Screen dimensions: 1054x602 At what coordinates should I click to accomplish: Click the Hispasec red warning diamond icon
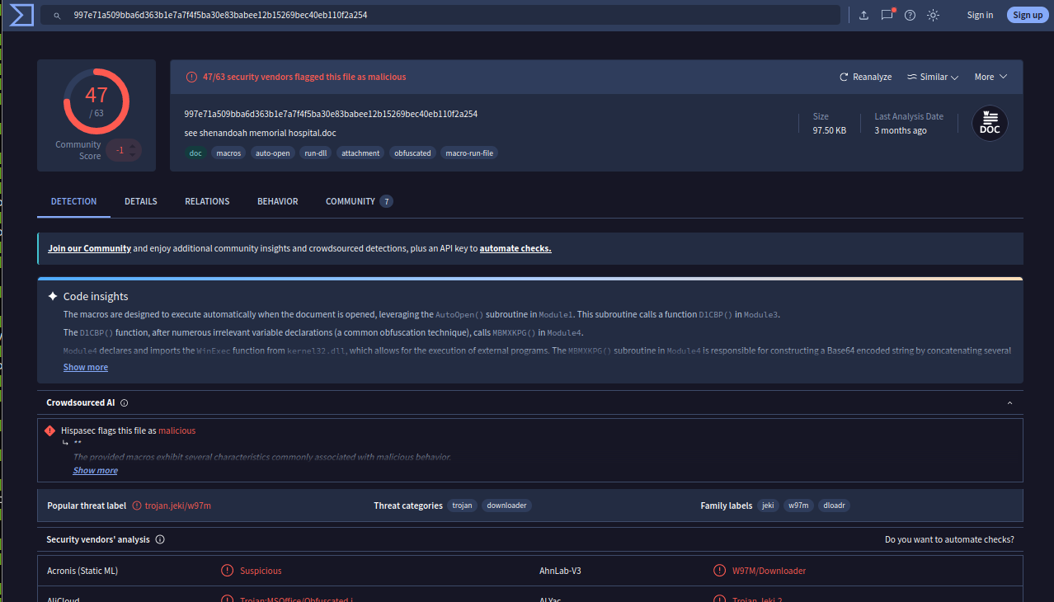[x=50, y=430]
